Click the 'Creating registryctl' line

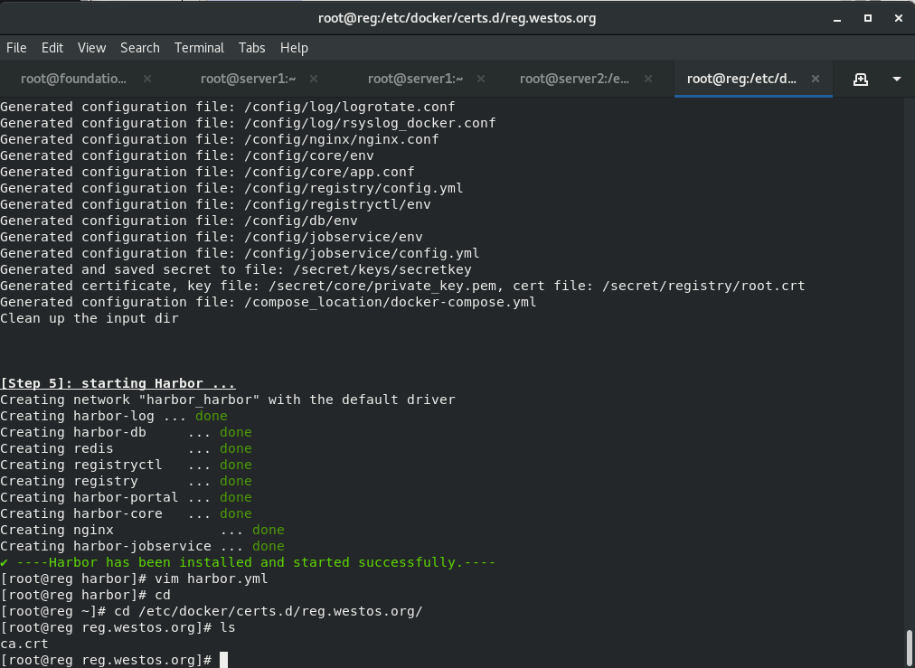pyautogui.click(x=126, y=465)
